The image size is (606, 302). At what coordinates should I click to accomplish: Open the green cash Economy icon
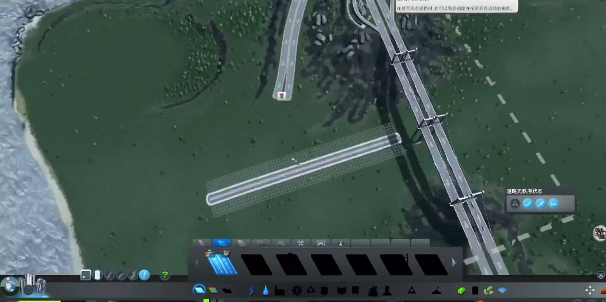461,290
